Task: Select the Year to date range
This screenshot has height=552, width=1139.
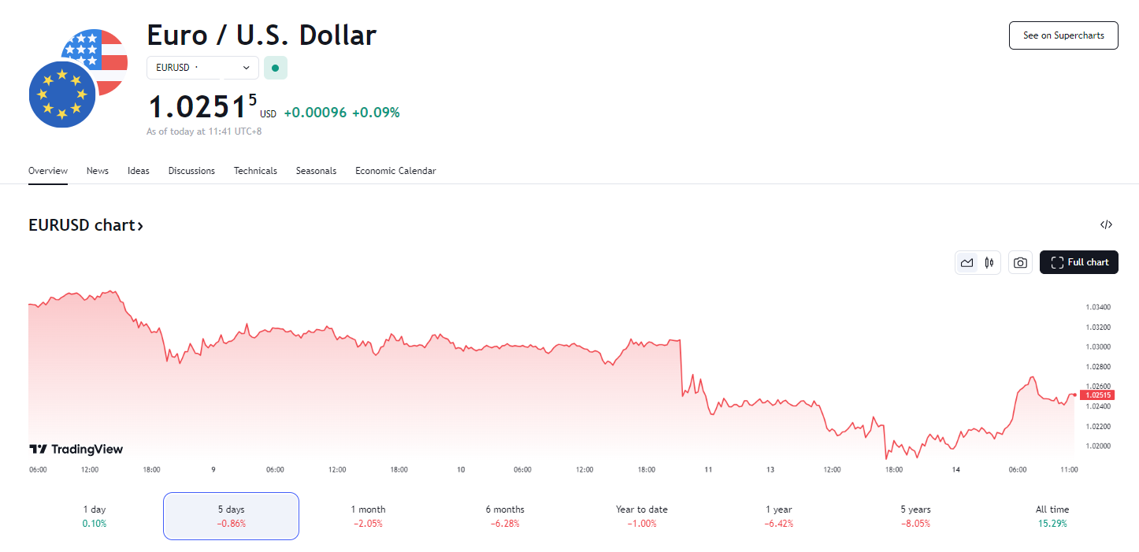Action: point(641,516)
